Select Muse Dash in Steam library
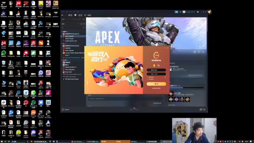This screenshot has width=254, height=143. pyautogui.click(x=68, y=72)
